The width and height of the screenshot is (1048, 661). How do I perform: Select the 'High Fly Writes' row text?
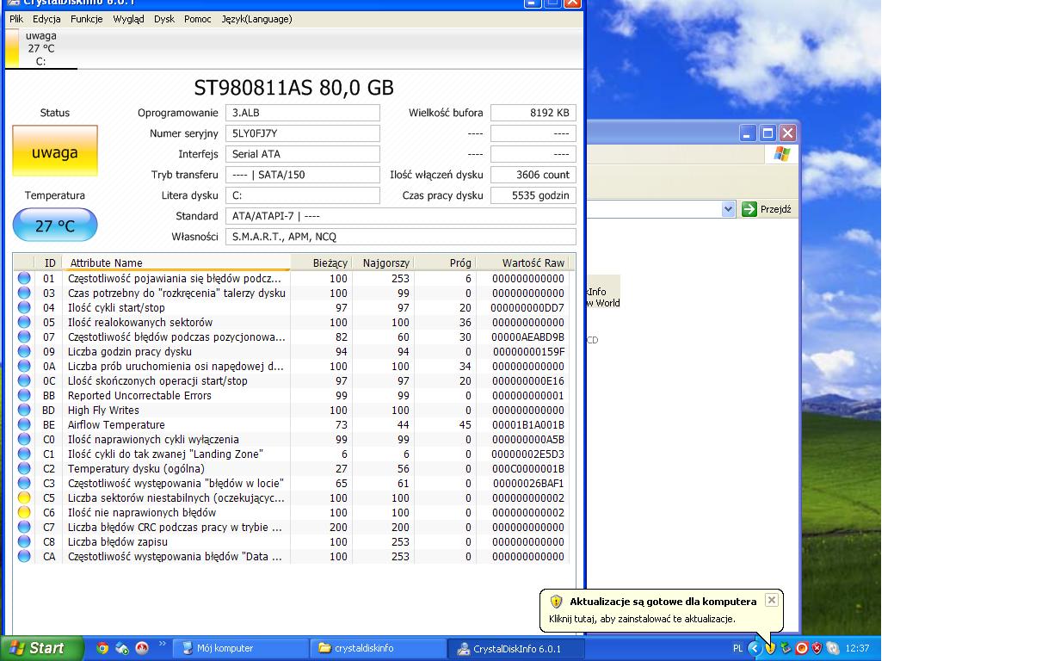point(103,410)
